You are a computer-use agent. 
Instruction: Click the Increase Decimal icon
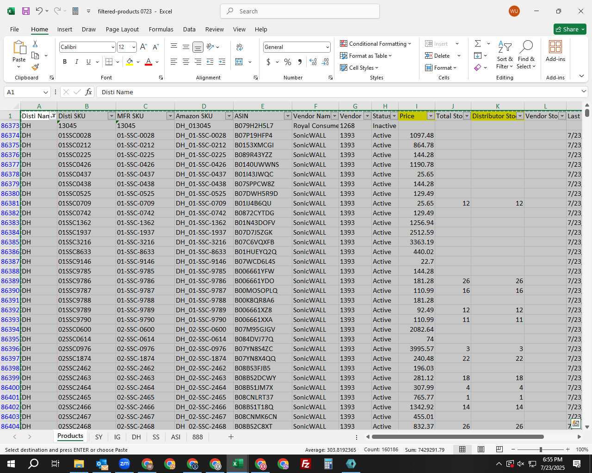(x=313, y=62)
